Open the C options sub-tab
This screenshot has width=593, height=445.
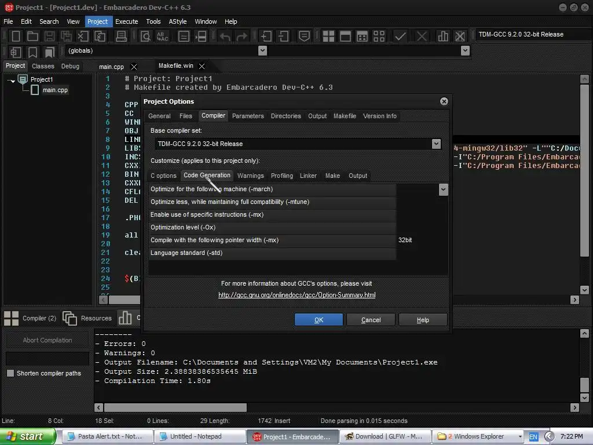point(163,176)
